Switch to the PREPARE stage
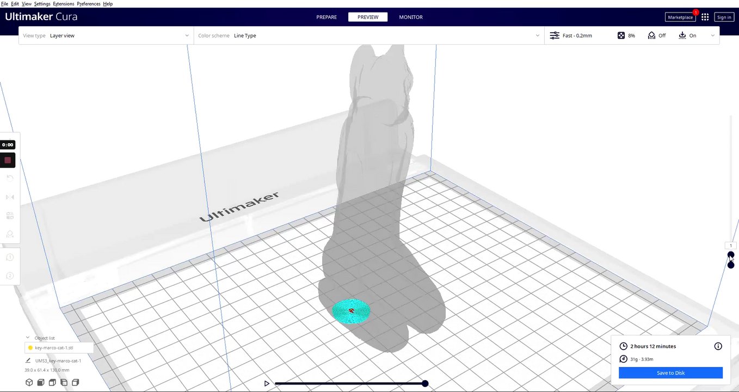Viewport: 739px width, 392px height. point(327,17)
